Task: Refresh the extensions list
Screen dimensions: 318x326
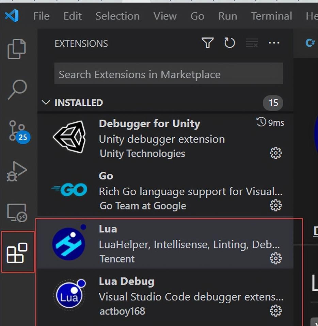Action: coord(229,43)
